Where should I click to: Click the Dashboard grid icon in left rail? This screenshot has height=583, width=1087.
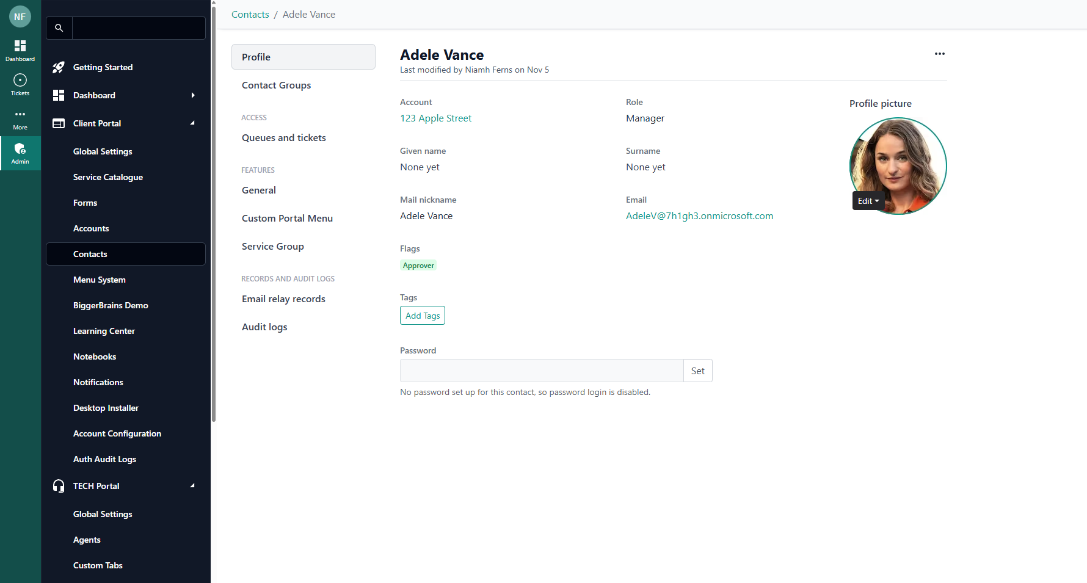point(20,46)
